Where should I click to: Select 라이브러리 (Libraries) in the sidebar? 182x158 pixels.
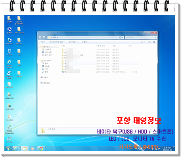coord(46,60)
